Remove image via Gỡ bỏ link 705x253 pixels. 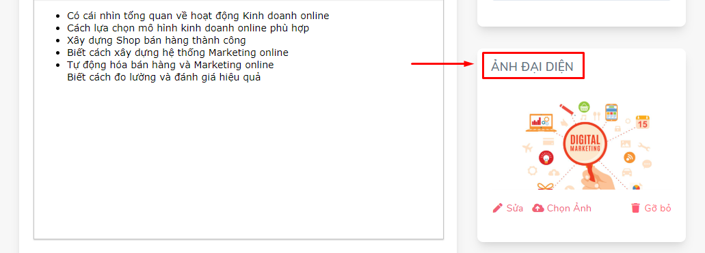651,208
